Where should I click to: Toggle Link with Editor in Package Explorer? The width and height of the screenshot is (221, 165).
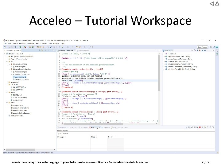(x=42, y=50)
